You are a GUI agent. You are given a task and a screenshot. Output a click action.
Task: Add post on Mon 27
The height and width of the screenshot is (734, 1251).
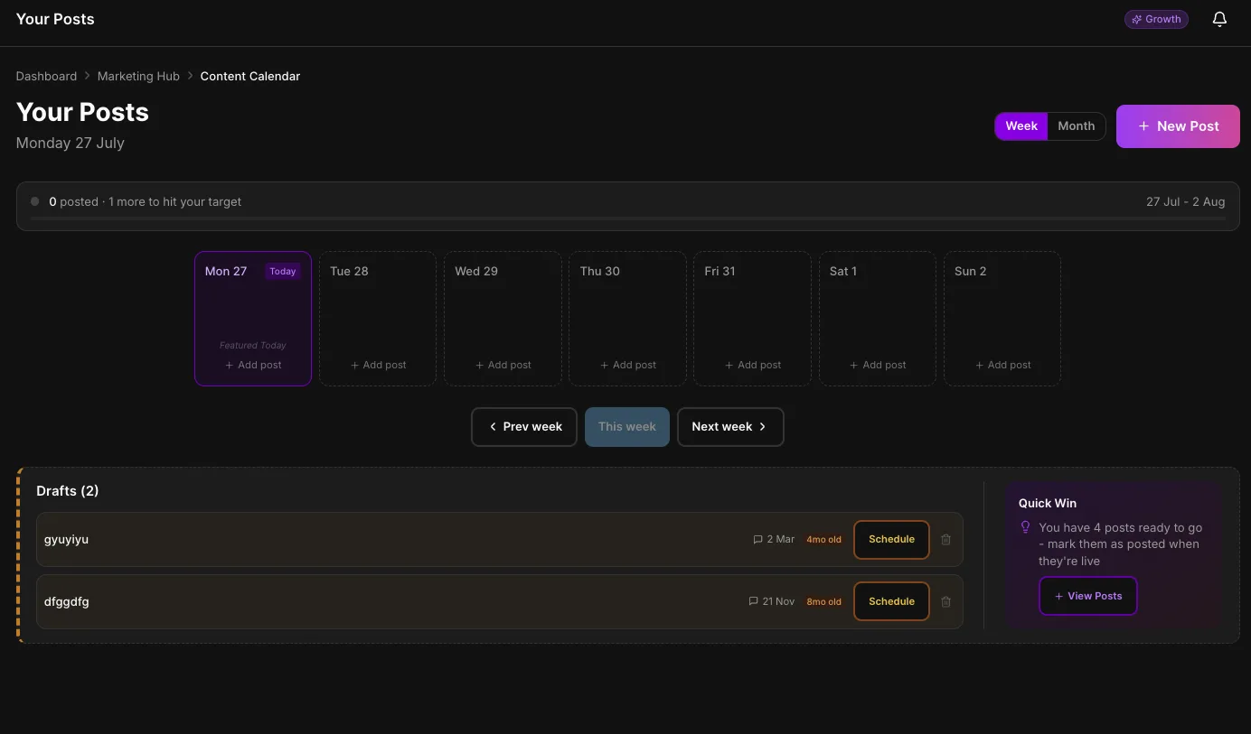[x=253, y=365]
